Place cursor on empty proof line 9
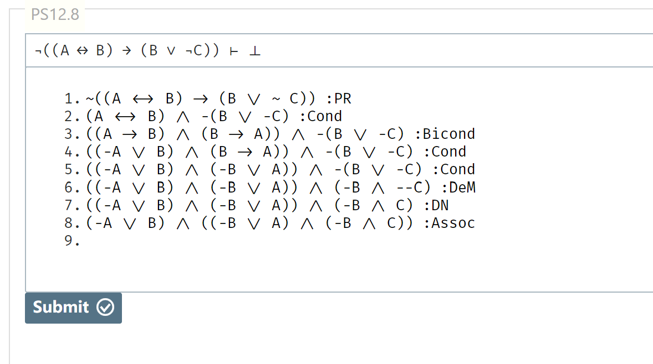This screenshot has height=364, width=653. [x=167, y=241]
